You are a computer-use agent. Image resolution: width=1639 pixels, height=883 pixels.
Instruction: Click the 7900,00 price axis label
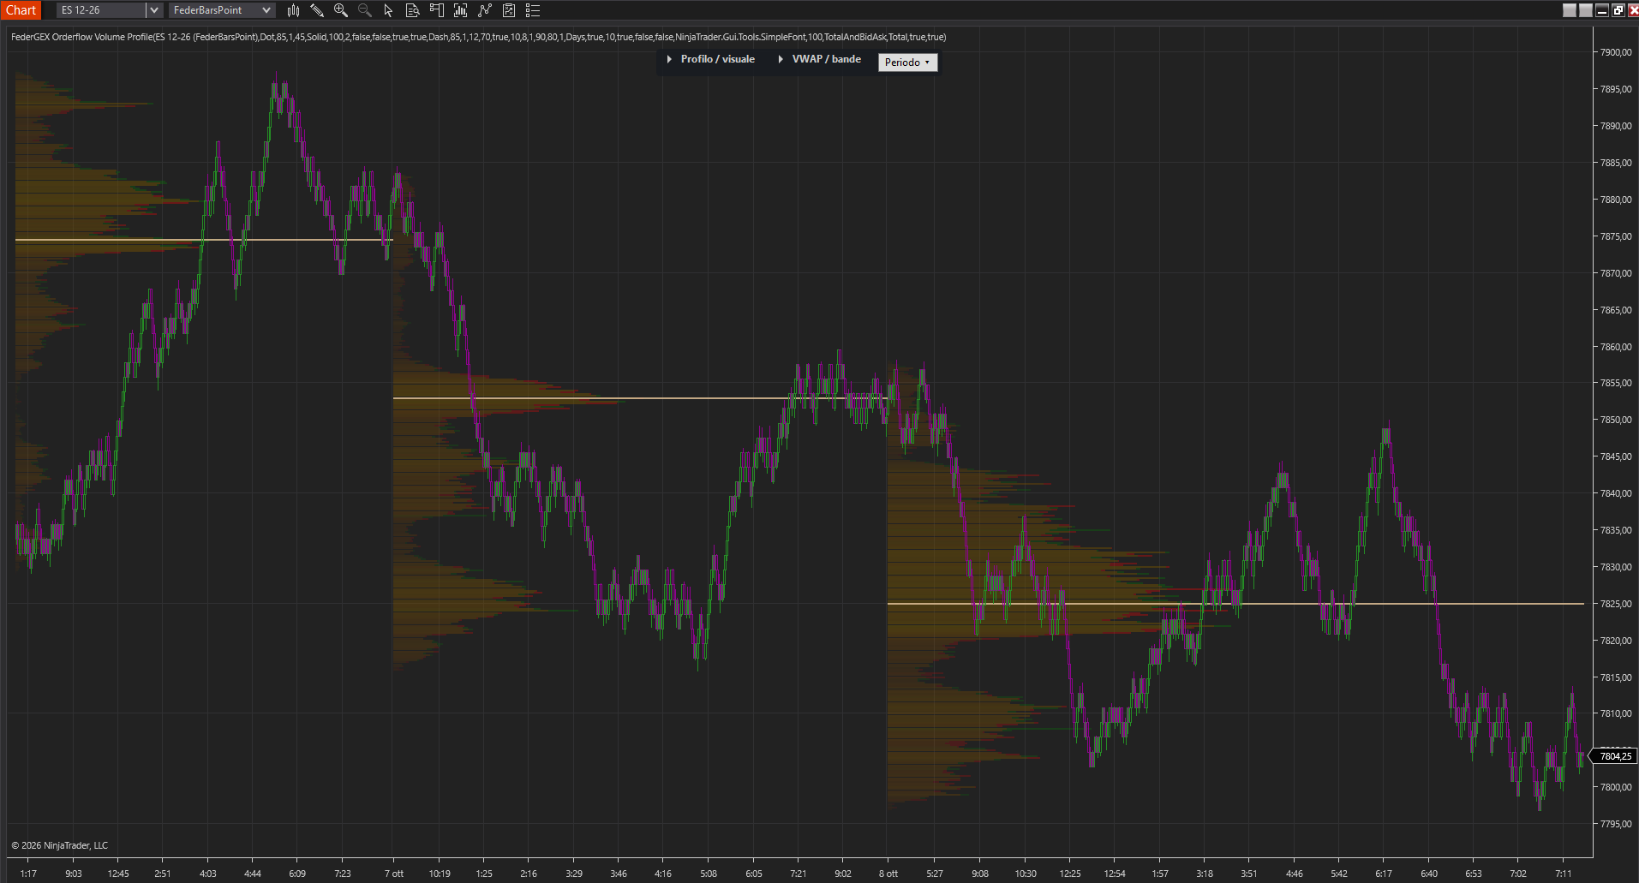(x=1616, y=52)
